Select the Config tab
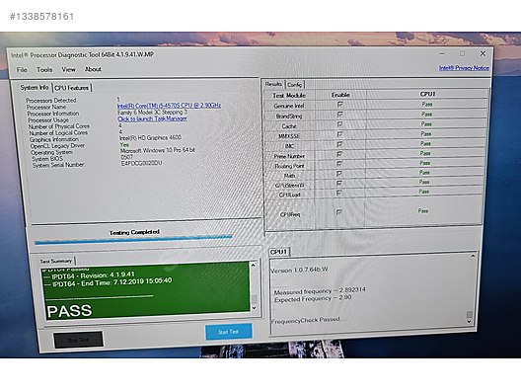 [294, 85]
